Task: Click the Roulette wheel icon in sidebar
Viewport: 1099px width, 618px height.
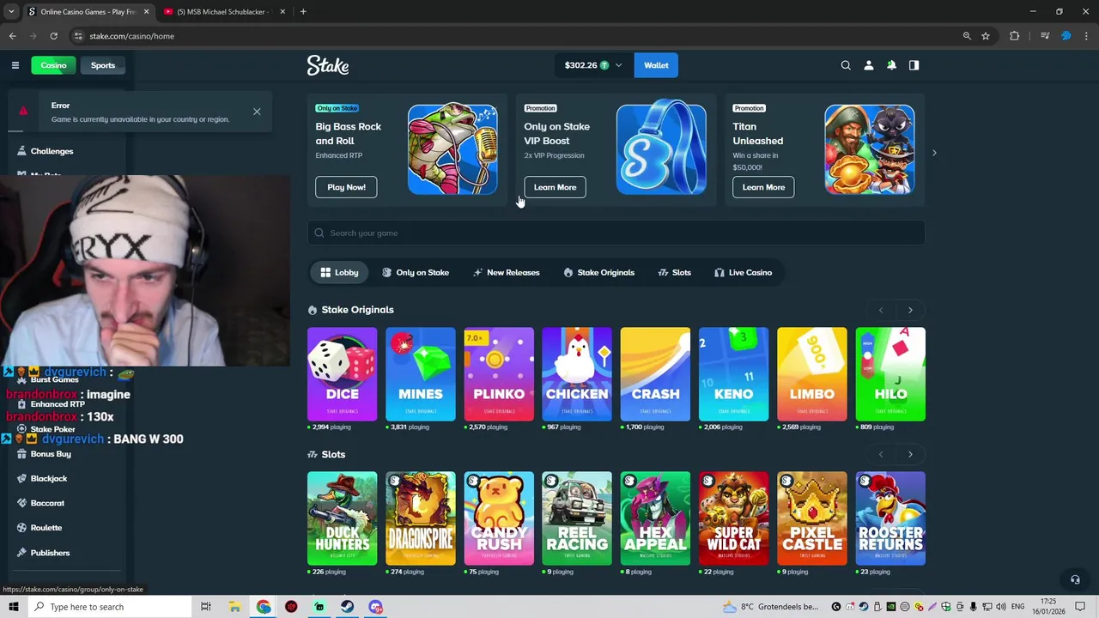Action: (x=22, y=528)
